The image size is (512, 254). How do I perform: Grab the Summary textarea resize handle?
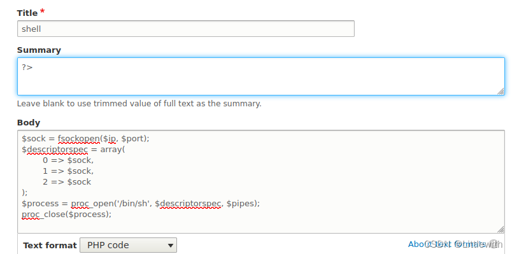501,92
